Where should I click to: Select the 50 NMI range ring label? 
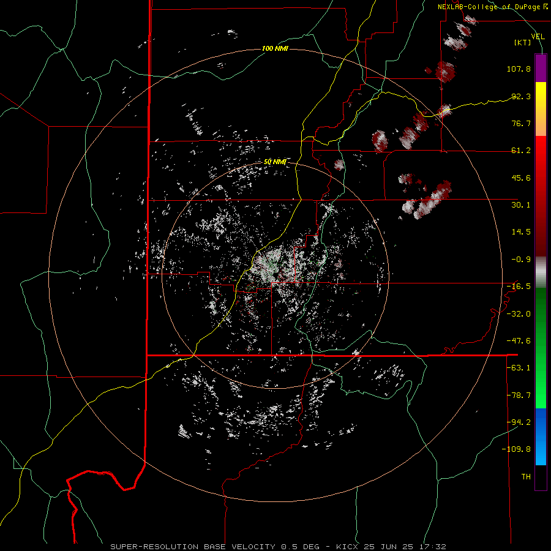point(275,162)
